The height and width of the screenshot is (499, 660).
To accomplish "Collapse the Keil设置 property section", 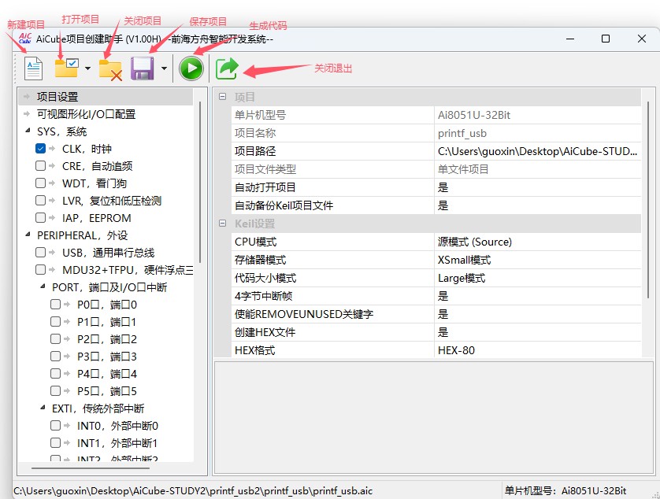I will (x=222, y=224).
